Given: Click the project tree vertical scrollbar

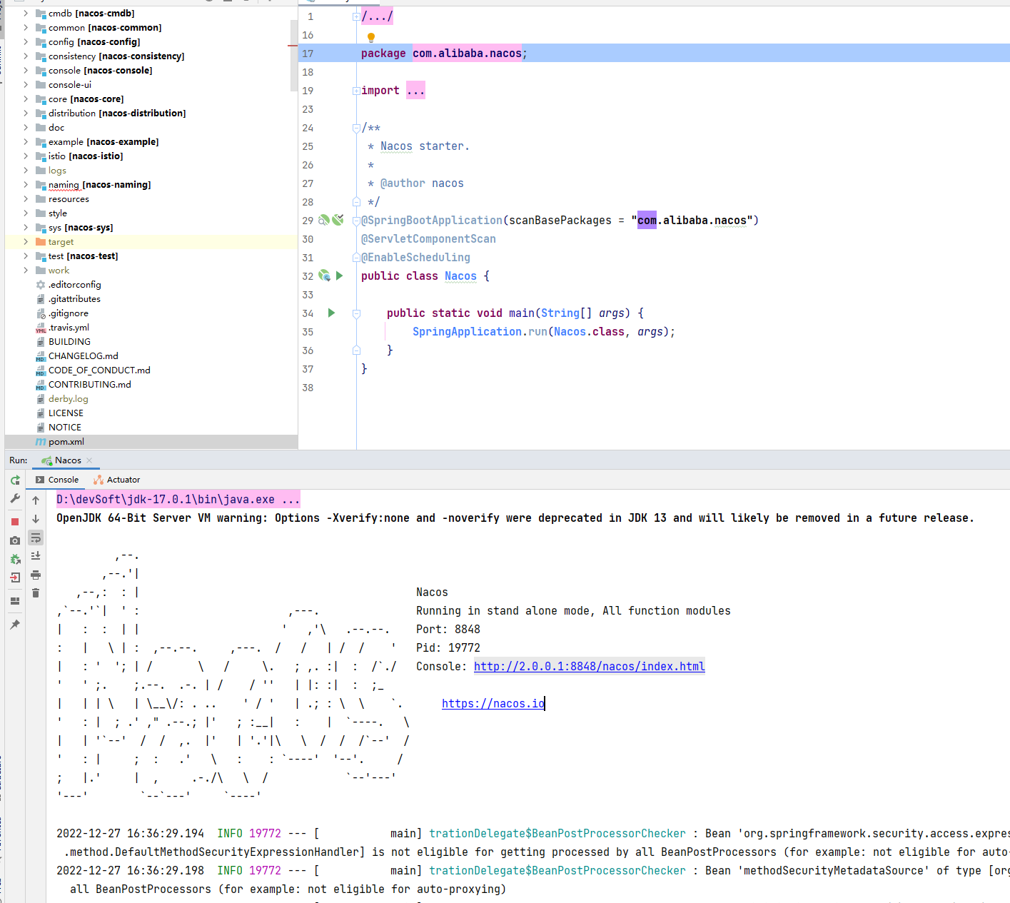Looking at the screenshot, I should click(293, 56).
